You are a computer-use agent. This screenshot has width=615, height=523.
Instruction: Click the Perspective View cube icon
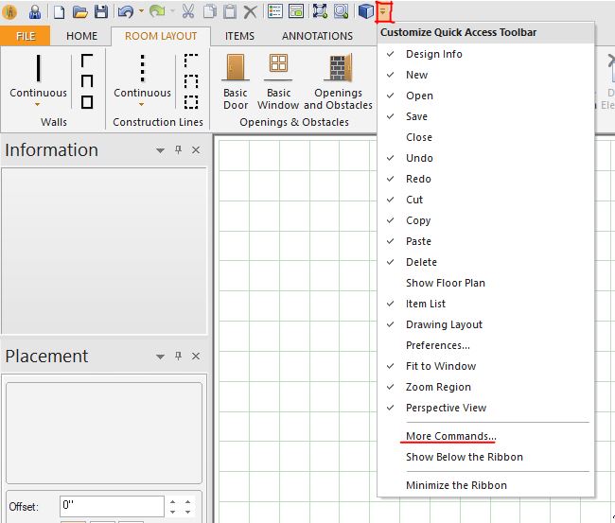365,12
